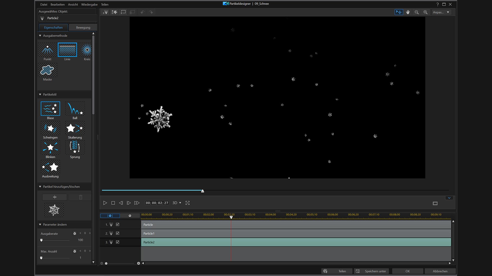Click the Speichern unter button
The height and width of the screenshot is (276, 492).
(x=371, y=271)
